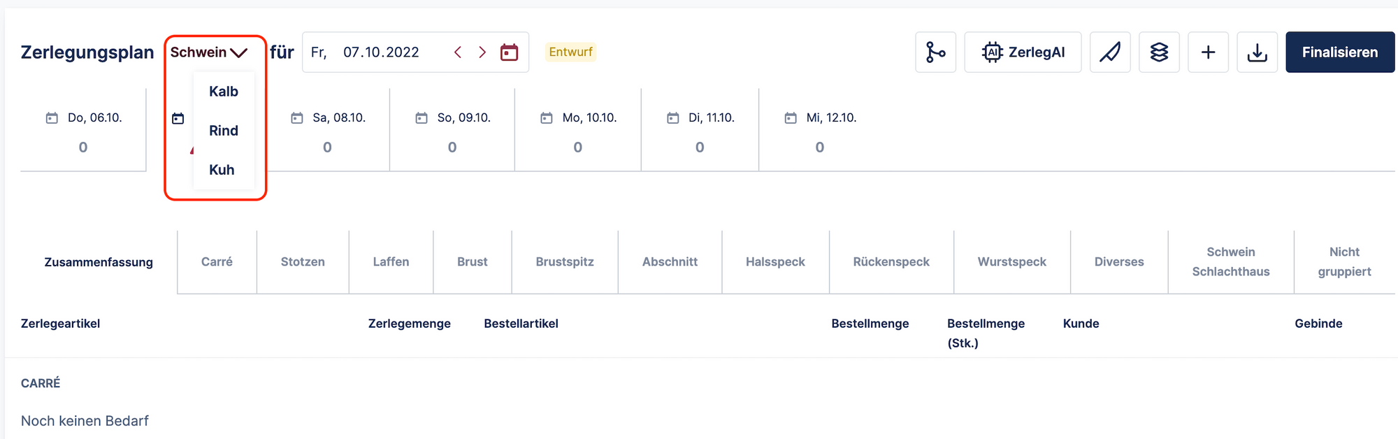Click the plus icon to add entry

click(x=1208, y=52)
